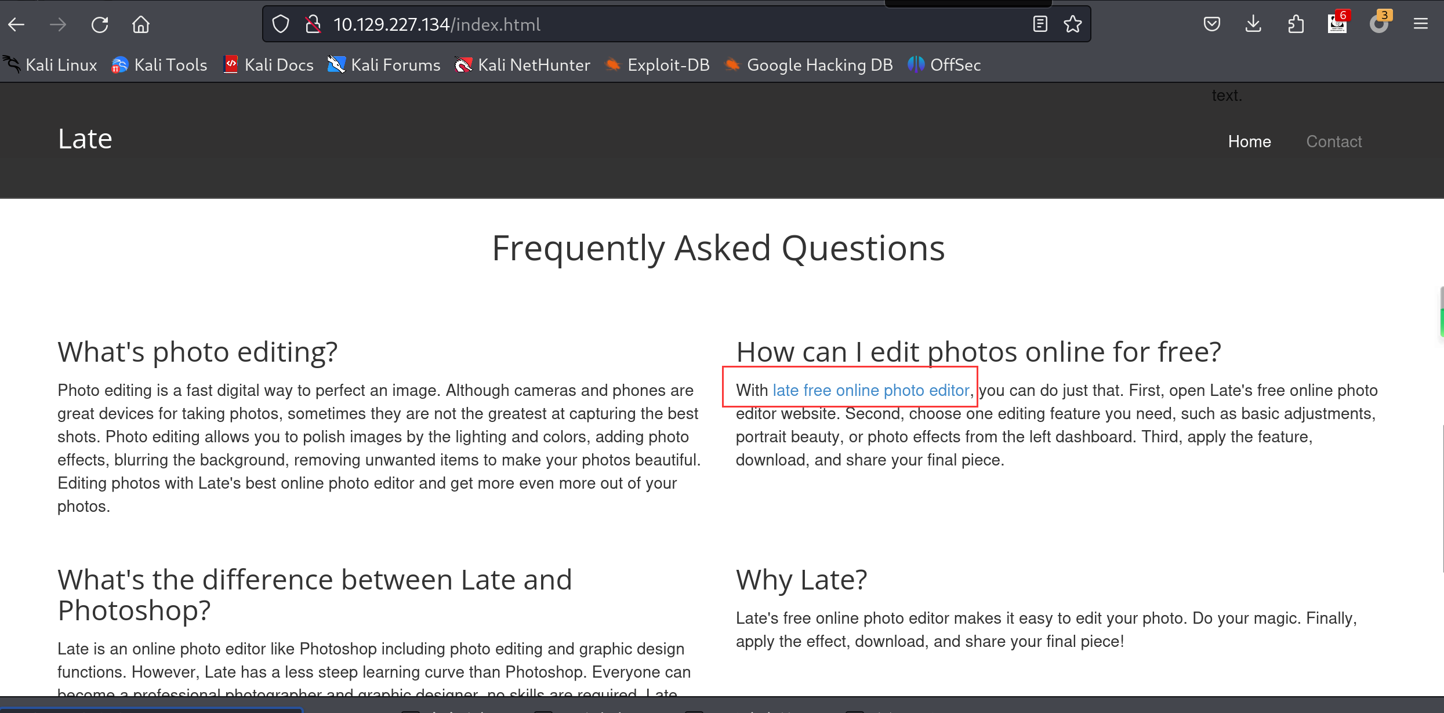Bookmark this page with star
The height and width of the screenshot is (713, 1444).
click(1072, 24)
